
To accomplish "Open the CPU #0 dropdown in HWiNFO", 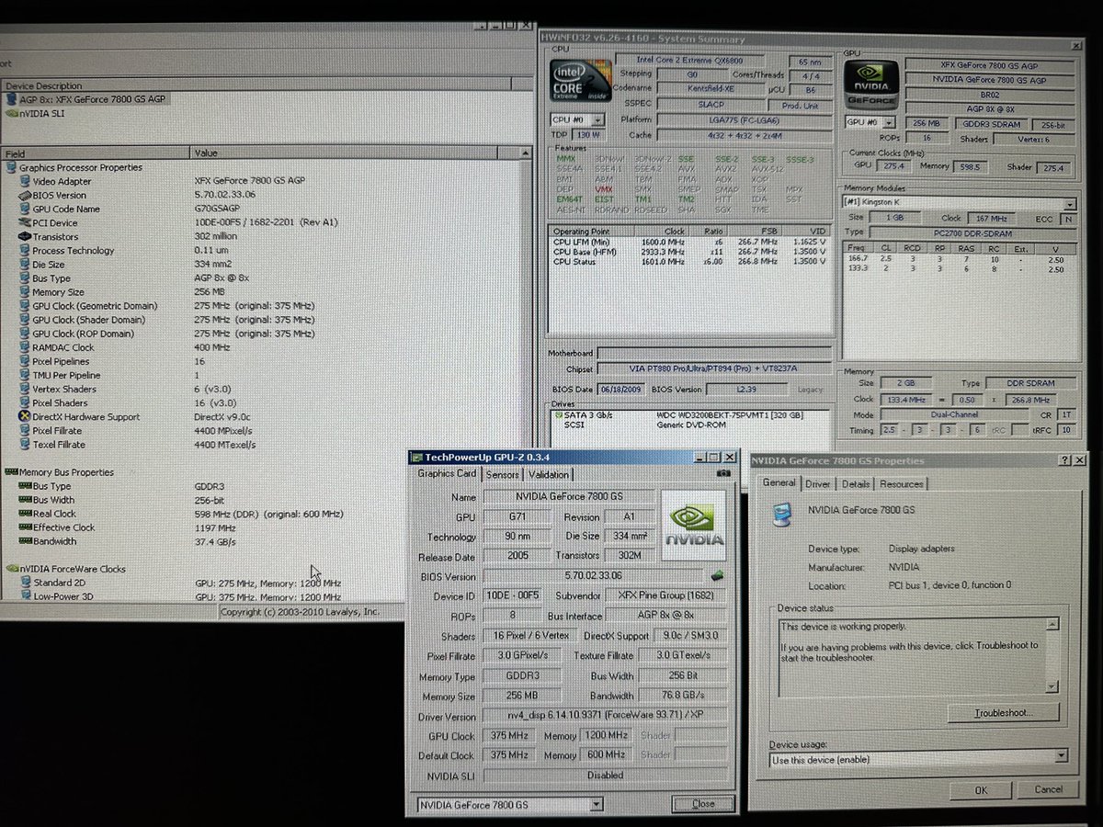I will pyautogui.click(x=598, y=120).
